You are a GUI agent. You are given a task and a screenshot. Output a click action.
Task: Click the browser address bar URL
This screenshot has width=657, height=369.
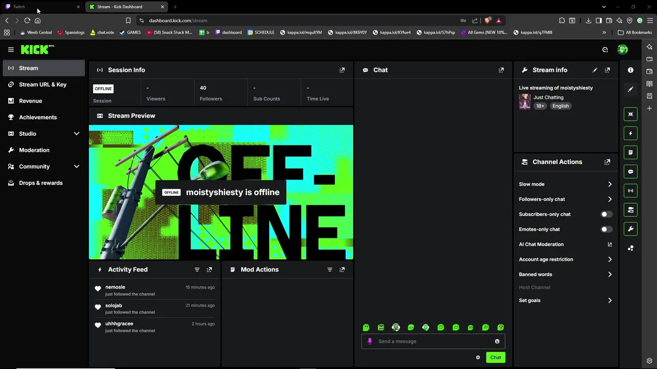tap(178, 20)
